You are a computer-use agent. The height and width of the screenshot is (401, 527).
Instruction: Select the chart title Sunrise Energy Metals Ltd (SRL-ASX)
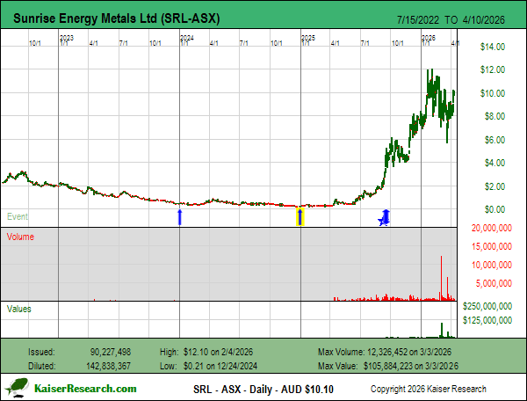116,18
